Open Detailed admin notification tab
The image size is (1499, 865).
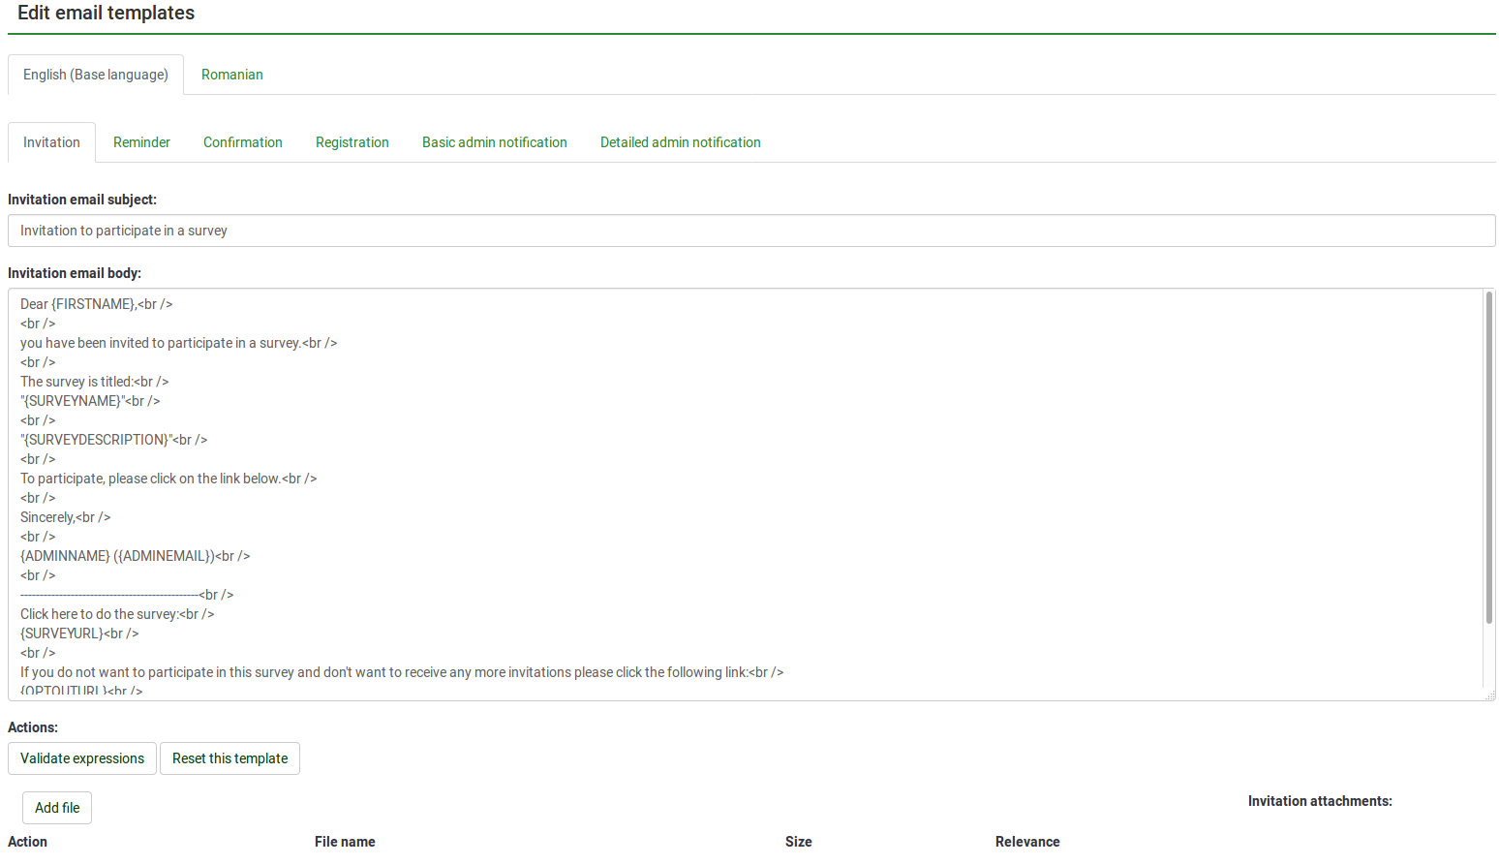tap(681, 142)
